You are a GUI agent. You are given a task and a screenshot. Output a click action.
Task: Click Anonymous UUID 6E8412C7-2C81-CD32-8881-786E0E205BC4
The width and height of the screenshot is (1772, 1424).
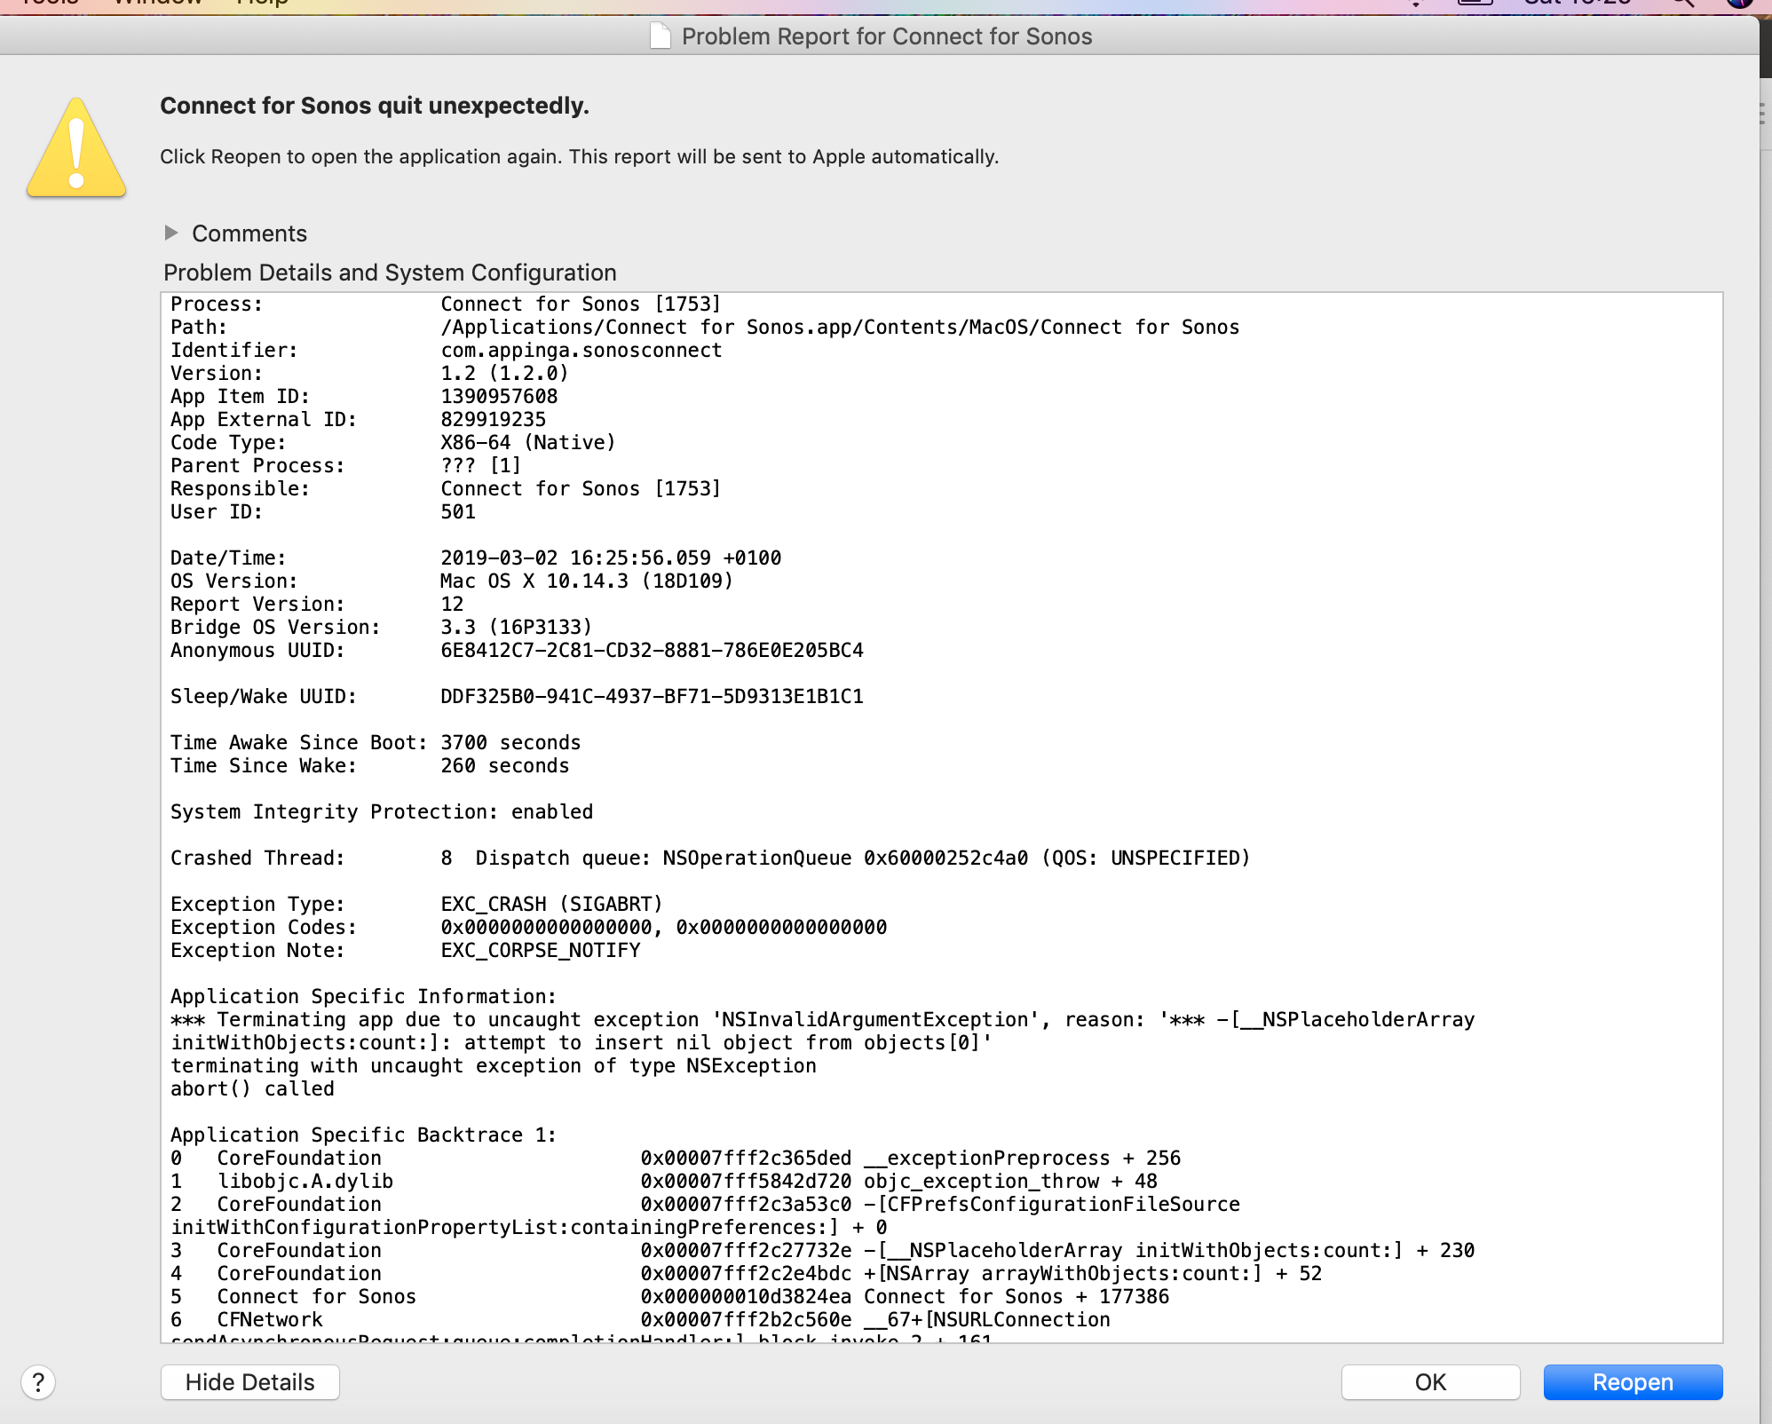[x=653, y=651]
